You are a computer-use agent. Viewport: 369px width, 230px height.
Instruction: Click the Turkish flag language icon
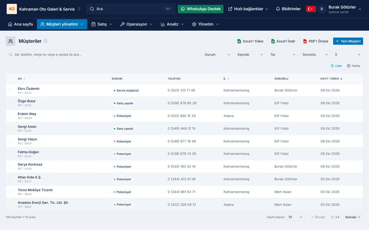(x=311, y=9)
